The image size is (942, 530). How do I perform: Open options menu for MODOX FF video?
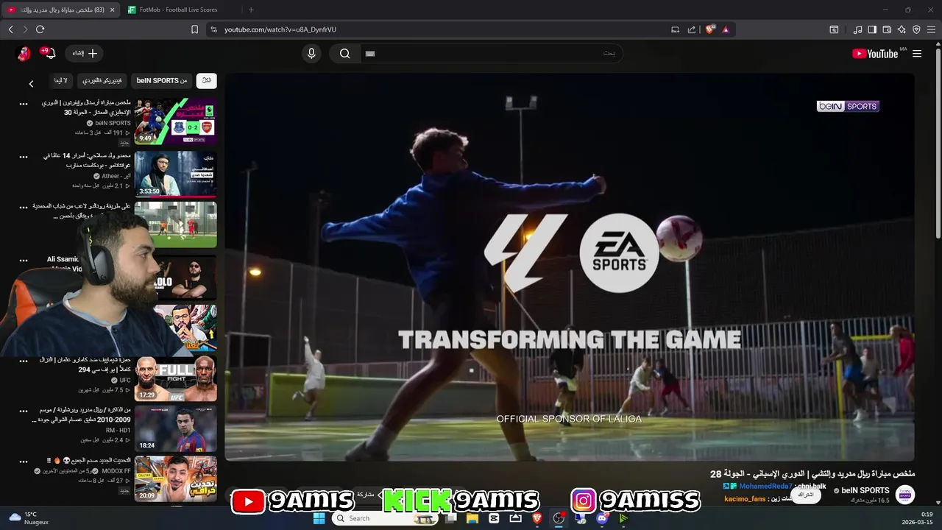[24, 462]
